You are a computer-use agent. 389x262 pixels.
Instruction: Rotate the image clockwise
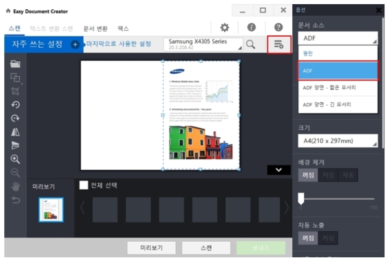pos(16,118)
